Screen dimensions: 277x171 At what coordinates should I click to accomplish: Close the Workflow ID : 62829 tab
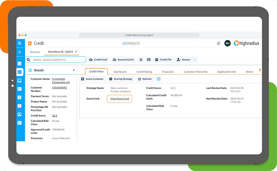[76, 52]
